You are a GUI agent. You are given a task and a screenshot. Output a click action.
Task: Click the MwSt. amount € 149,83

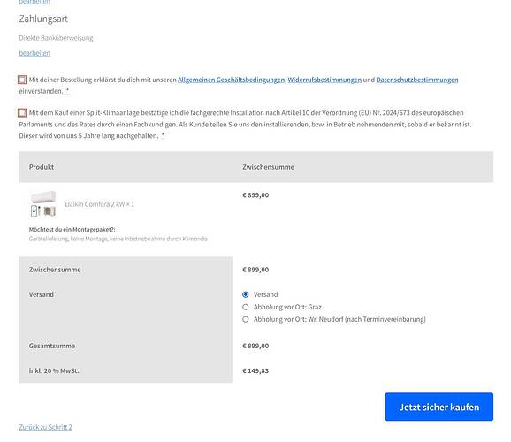255,371
